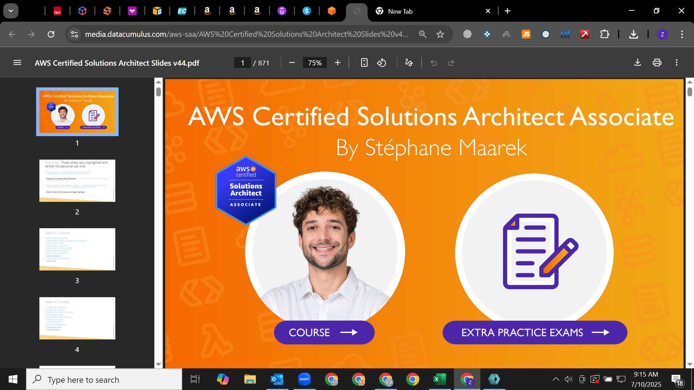Click the COURSE button on slide
Screen dimensions: 694x390
324,333
